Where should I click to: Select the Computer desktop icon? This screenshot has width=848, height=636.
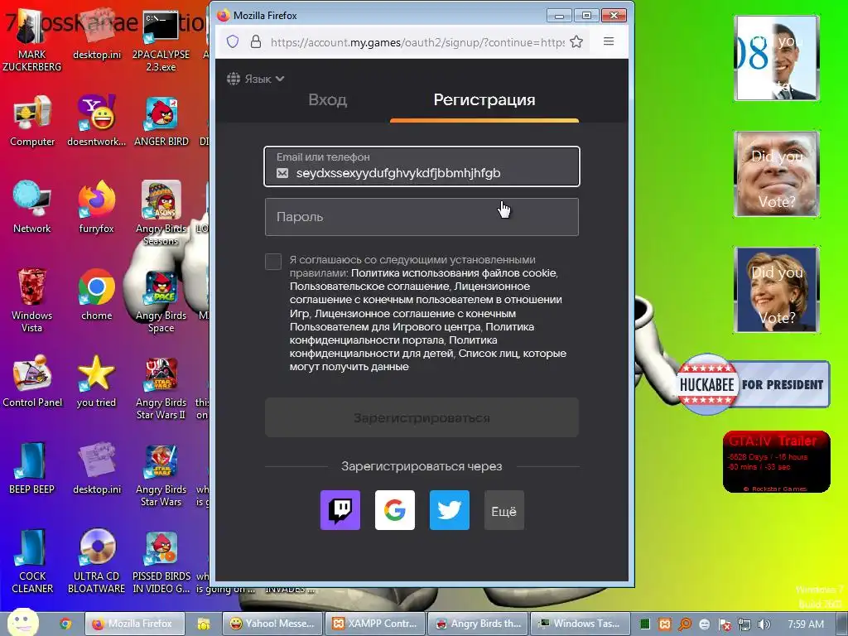point(32,121)
